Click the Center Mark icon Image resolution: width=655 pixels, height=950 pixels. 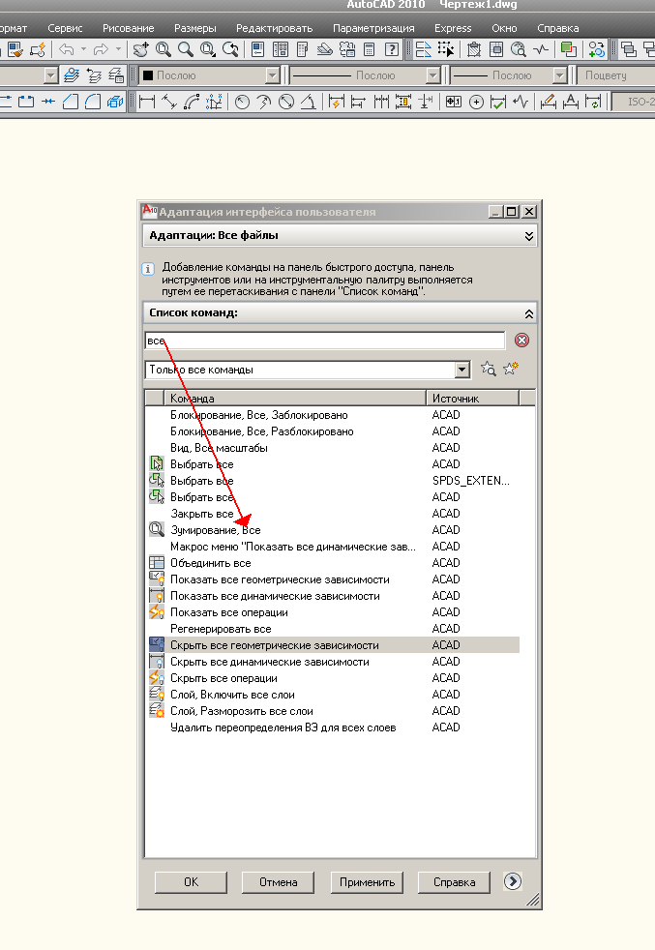point(476,102)
